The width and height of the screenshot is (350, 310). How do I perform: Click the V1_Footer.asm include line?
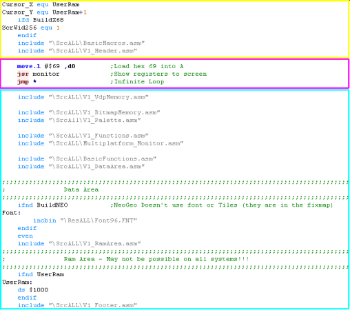point(77,305)
